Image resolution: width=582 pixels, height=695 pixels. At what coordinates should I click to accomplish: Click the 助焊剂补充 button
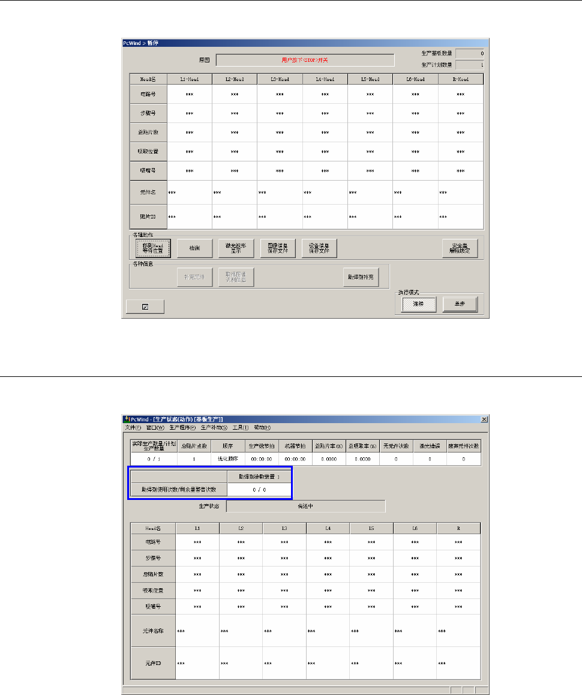361,277
